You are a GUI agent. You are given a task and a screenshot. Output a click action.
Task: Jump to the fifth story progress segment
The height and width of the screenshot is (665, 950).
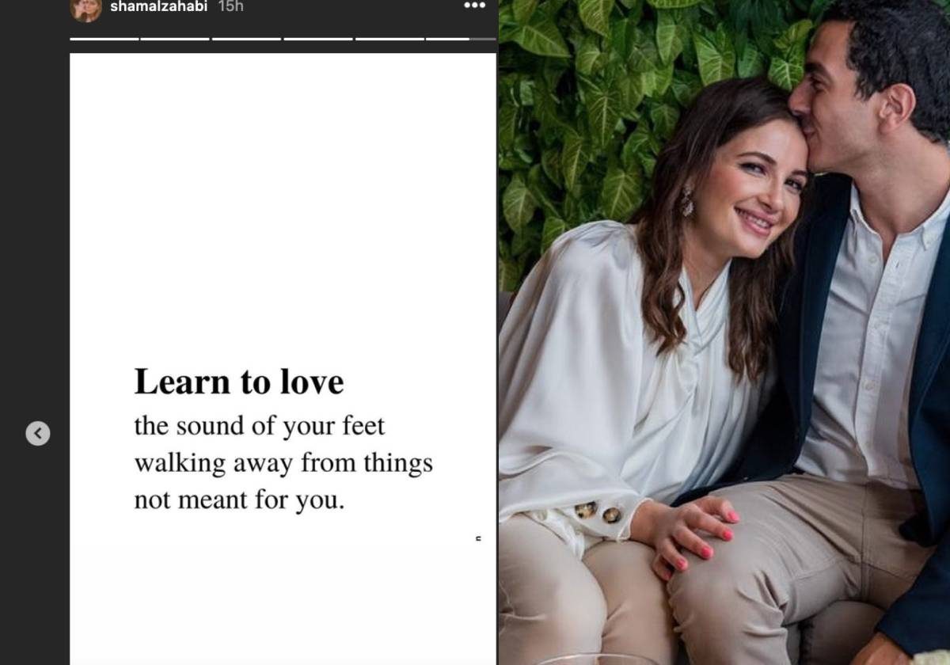pyautogui.click(x=389, y=38)
